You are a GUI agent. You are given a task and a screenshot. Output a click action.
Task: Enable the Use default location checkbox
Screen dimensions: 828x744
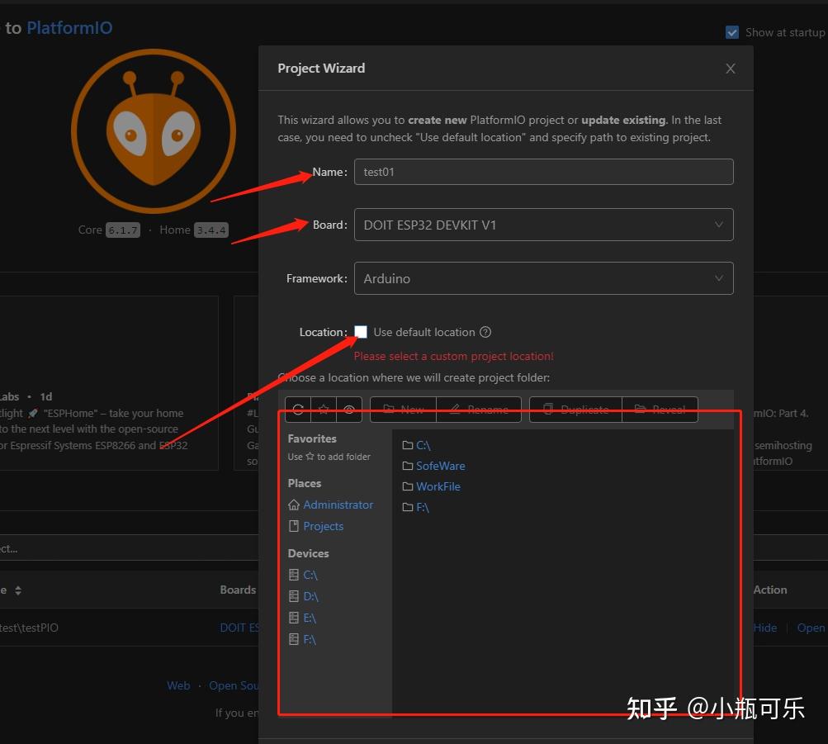361,331
